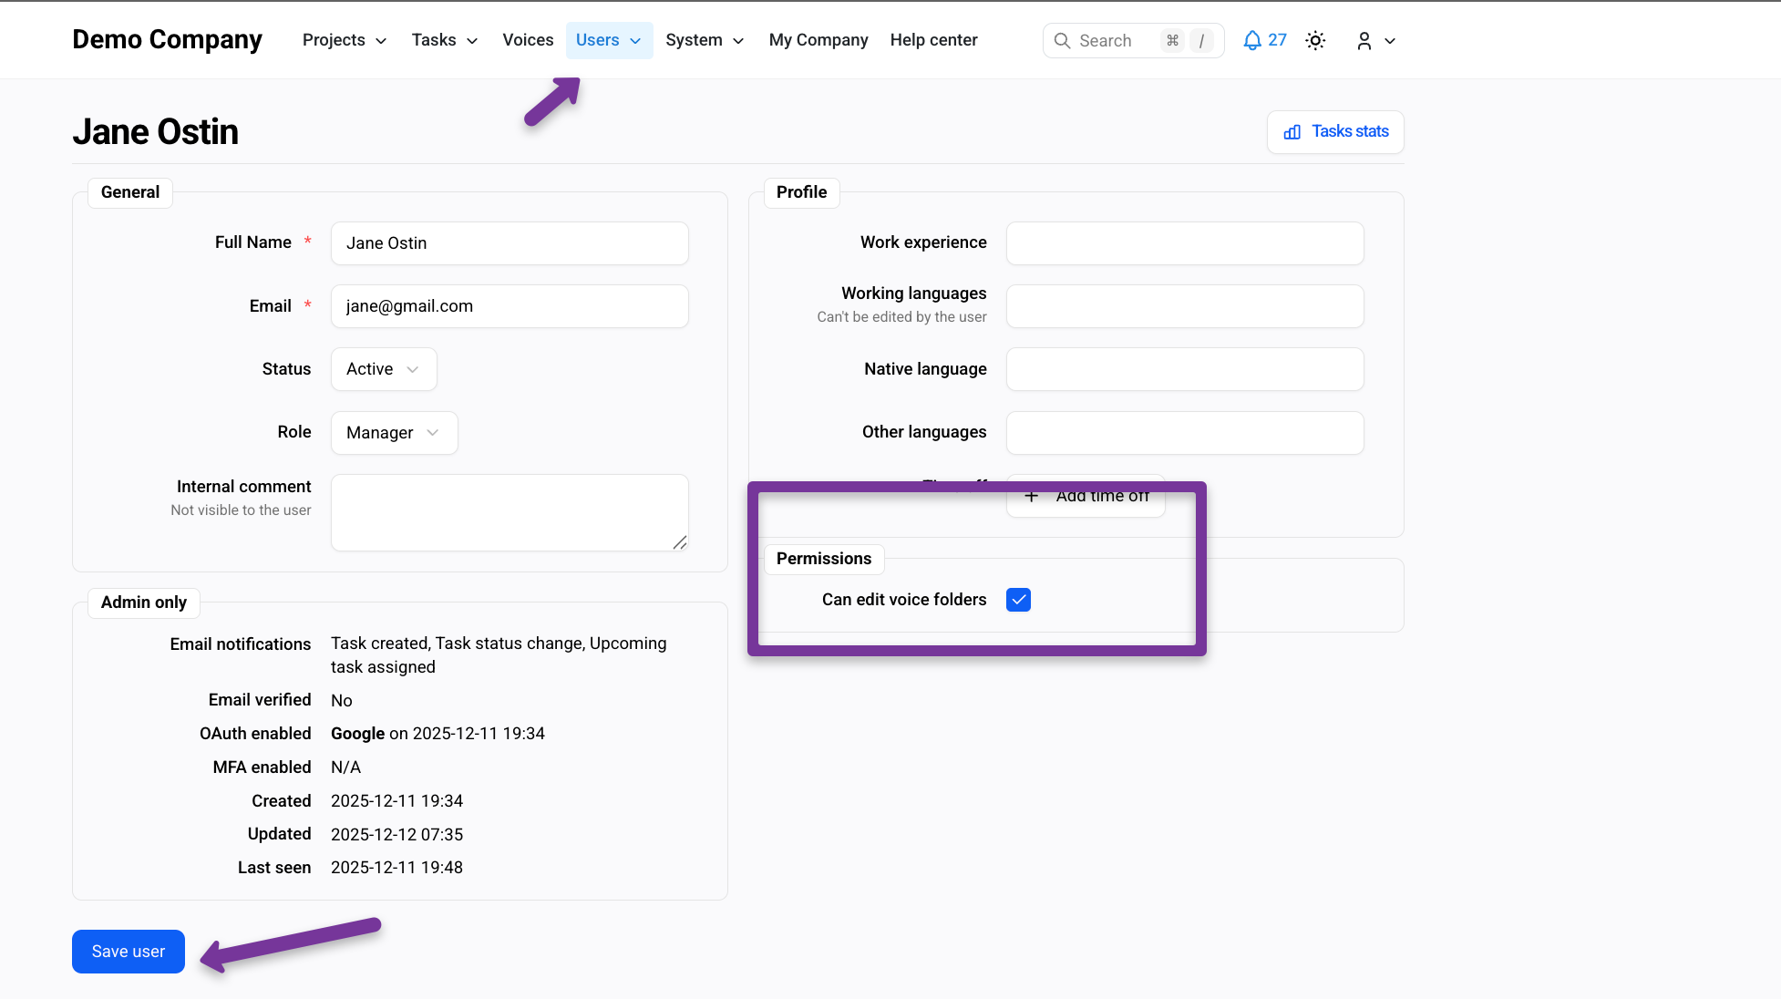This screenshot has height=999, width=1781.
Task: Expand the Users menu
Action: tap(609, 40)
